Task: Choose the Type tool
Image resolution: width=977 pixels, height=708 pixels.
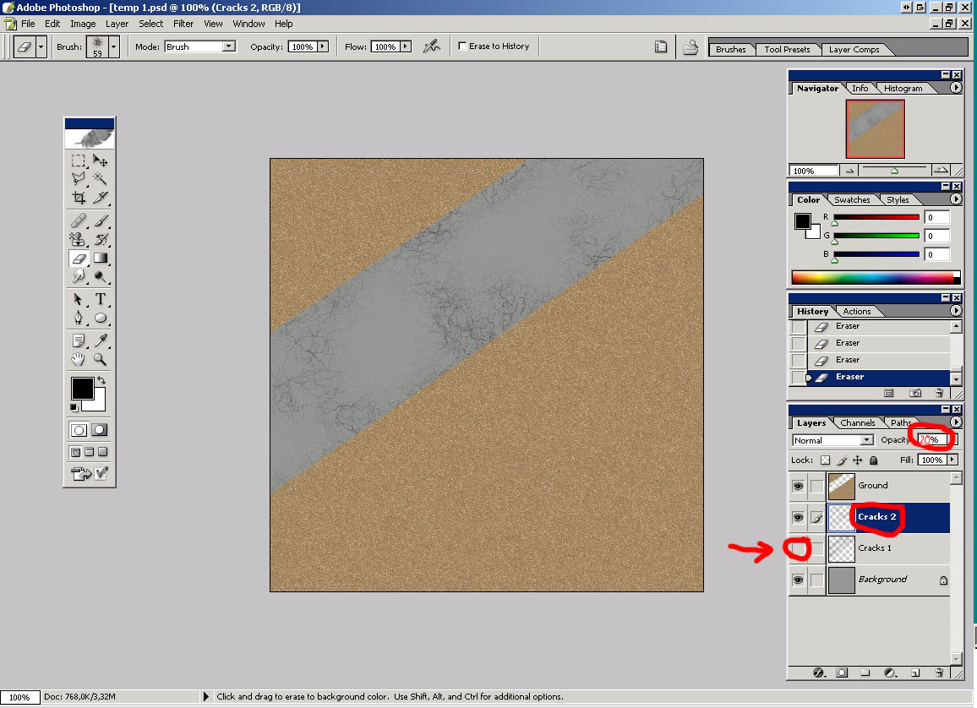Action: (101, 299)
